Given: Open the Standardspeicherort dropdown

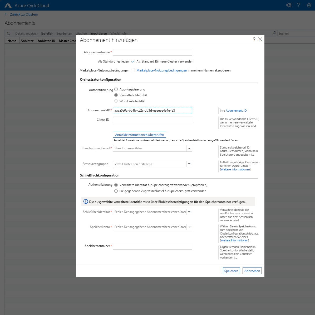Looking at the screenshot, I should [189, 148].
